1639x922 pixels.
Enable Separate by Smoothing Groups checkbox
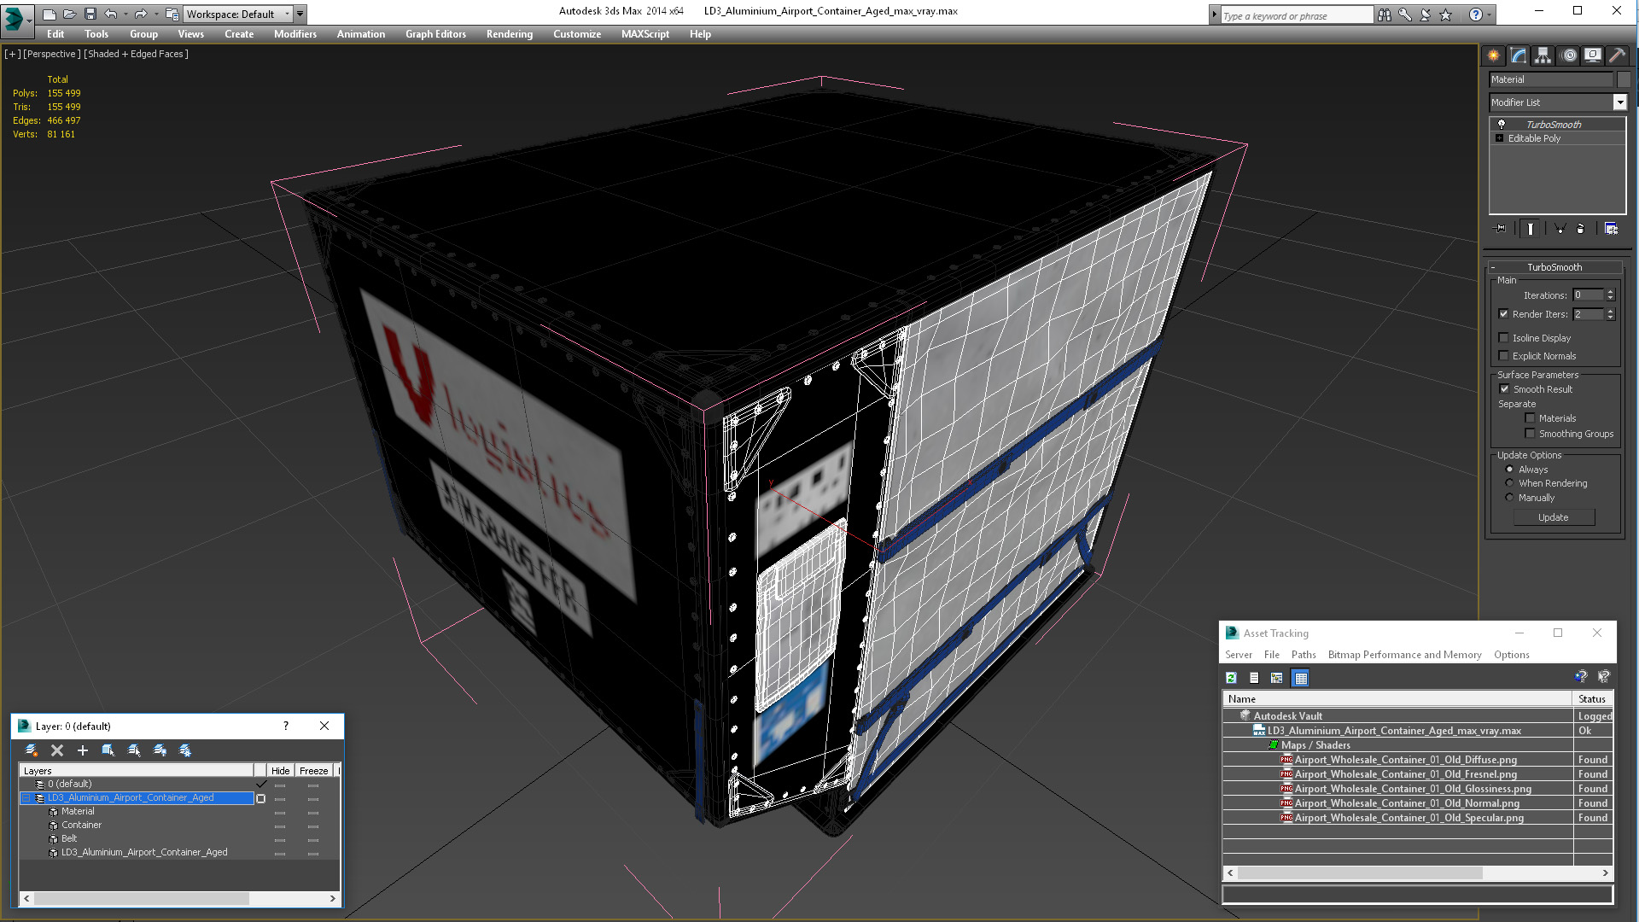(x=1531, y=434)
